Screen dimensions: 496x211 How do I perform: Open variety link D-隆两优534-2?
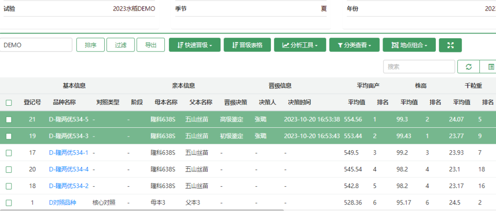tap(68, 186)
